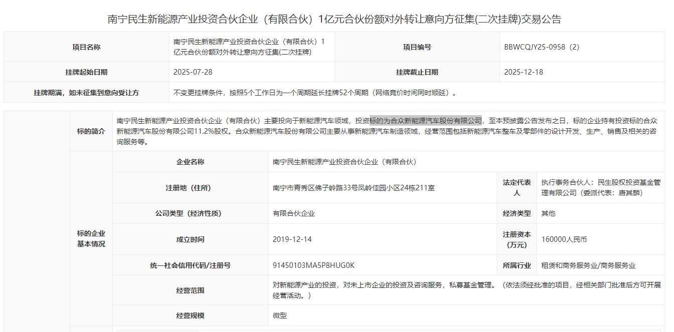Viewport: 674px width, 332px height.
Task: Click highlighted text 标的为合众新能源汽车股份有限公司
Action: [426, 120]
